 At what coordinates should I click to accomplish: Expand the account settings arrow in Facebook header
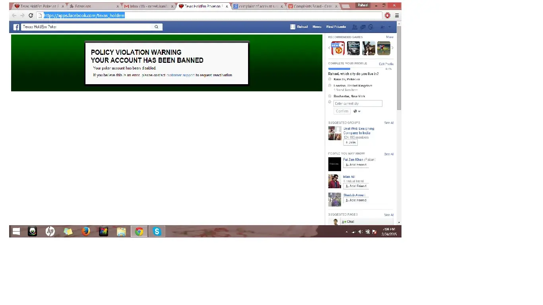pos(390,27)
